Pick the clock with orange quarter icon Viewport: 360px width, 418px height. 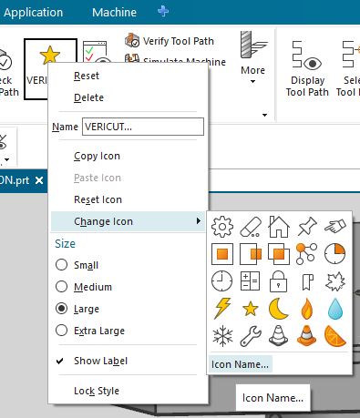335,254
